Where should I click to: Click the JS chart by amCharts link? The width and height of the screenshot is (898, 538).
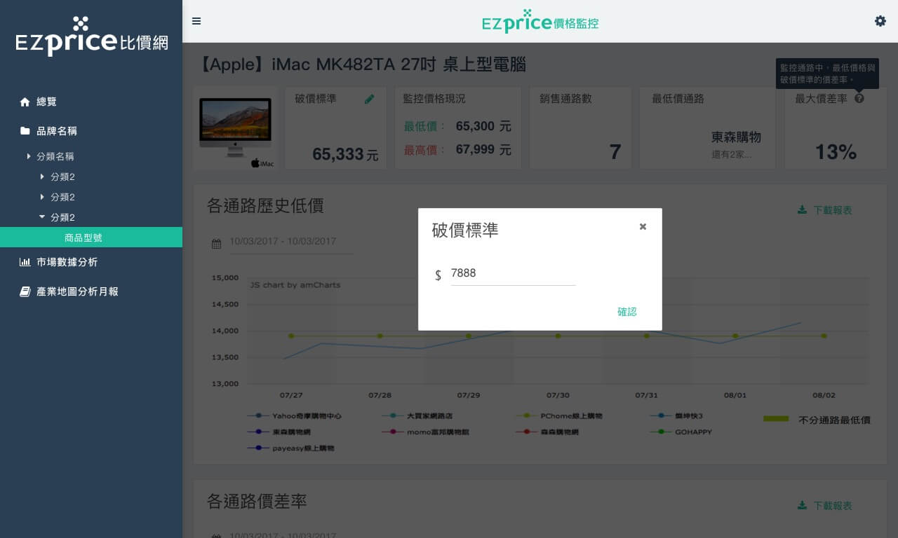(x=295, y=285)
